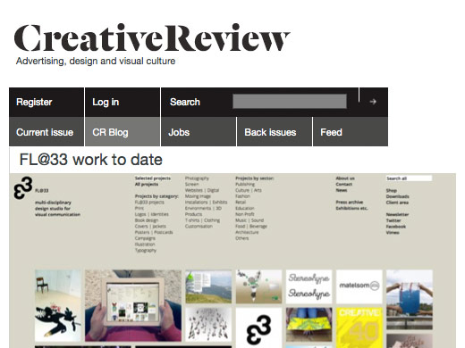Open 'Client area' link
This screenshot has height=348, width=465.
coord(397,203)
